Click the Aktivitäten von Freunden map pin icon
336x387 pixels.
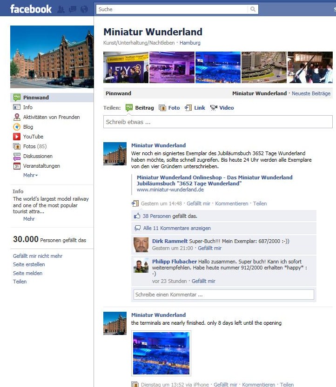(17, 117)
